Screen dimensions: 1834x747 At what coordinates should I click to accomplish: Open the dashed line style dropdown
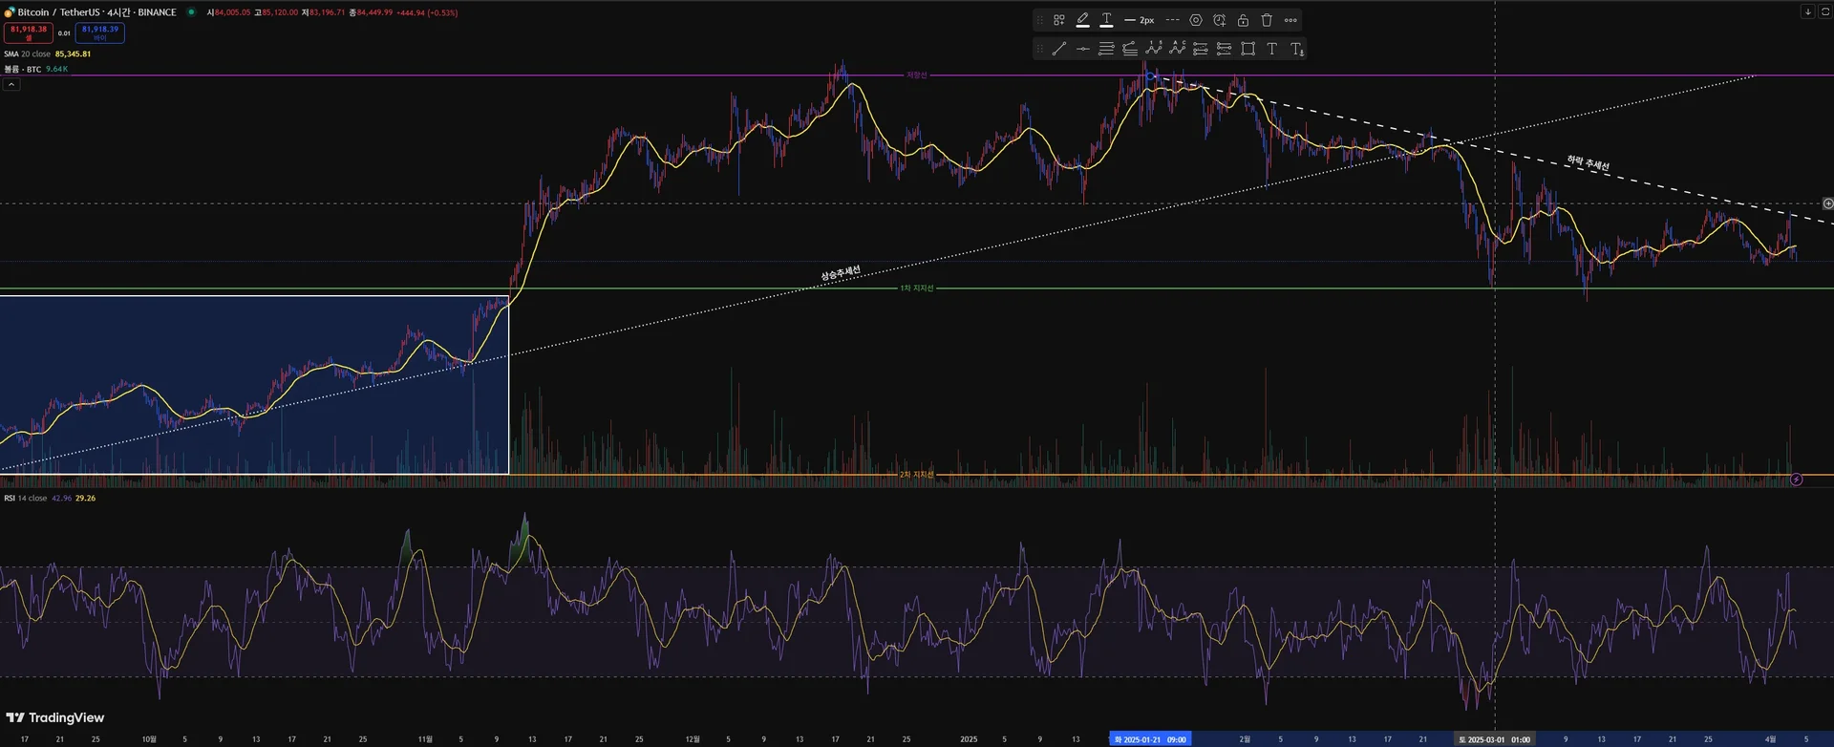pos(1172,20)
